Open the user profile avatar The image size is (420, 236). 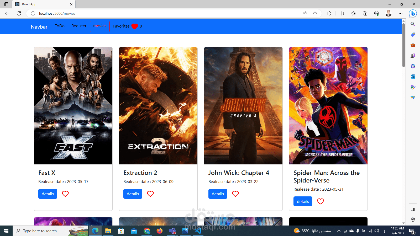388,13
